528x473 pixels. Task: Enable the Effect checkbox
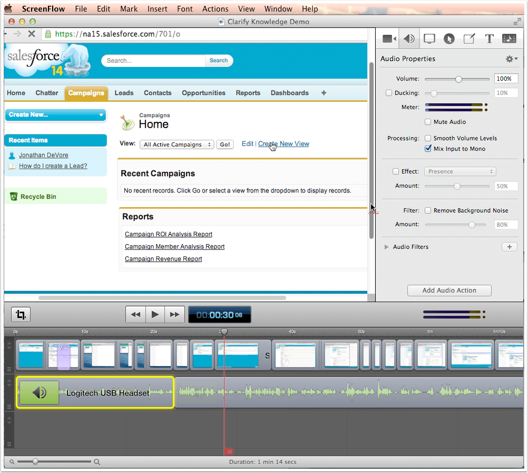(x=396, y=171)
